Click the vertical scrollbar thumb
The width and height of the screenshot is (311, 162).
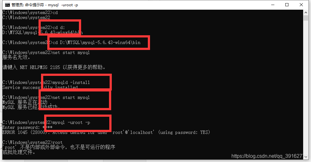click(x=306, y=18)
